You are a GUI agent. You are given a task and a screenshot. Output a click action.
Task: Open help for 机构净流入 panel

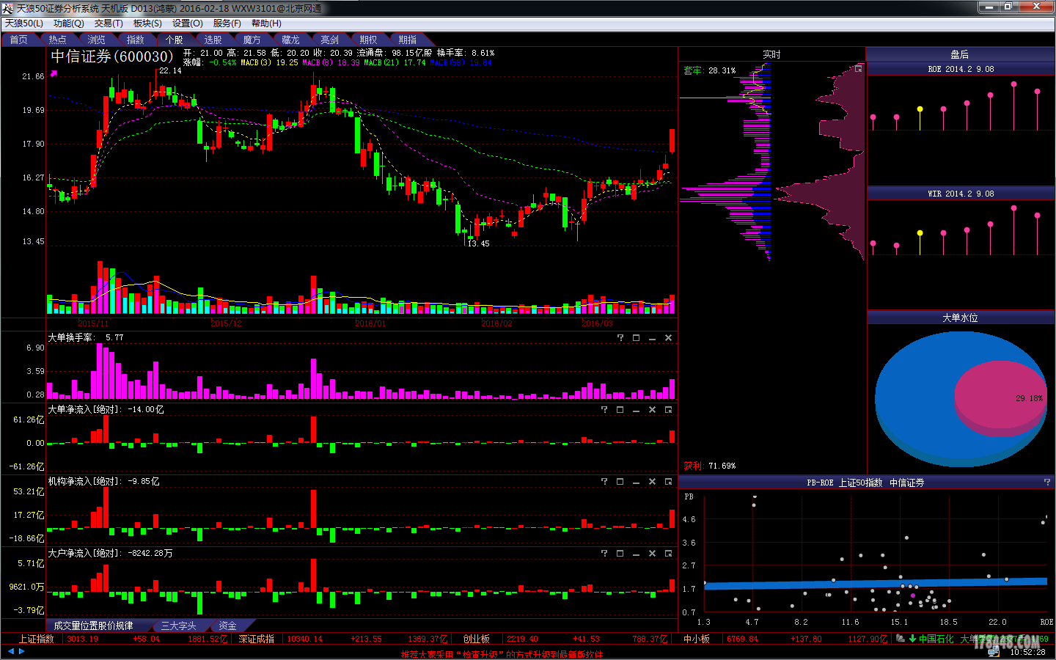[604, 482]
